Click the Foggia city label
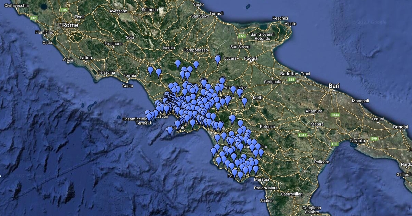 click(x=251, y=59)
